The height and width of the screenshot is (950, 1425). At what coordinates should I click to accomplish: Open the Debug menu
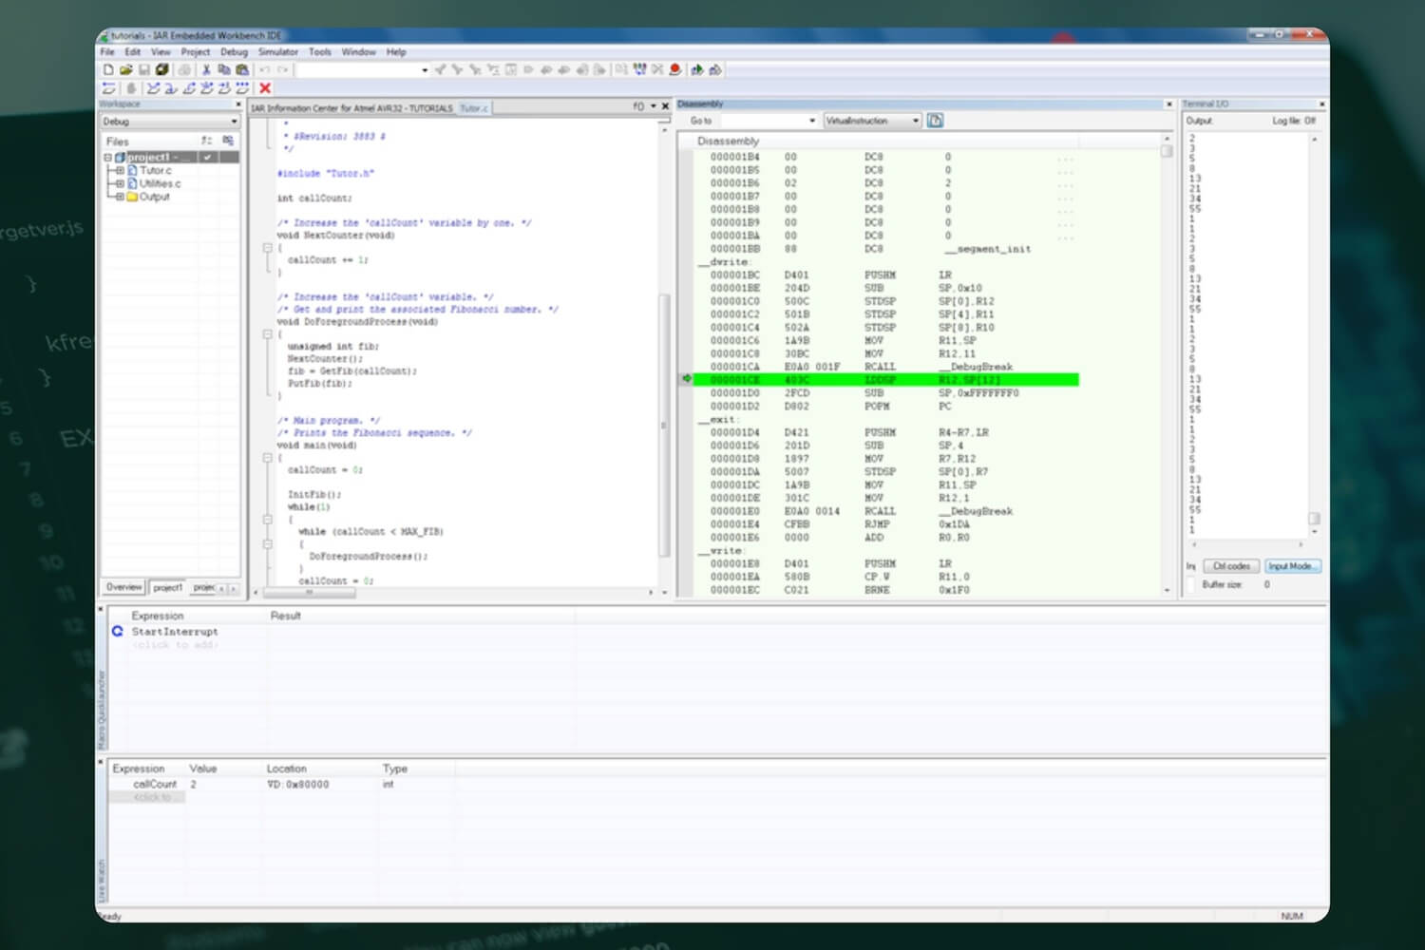tap(234, 52)
